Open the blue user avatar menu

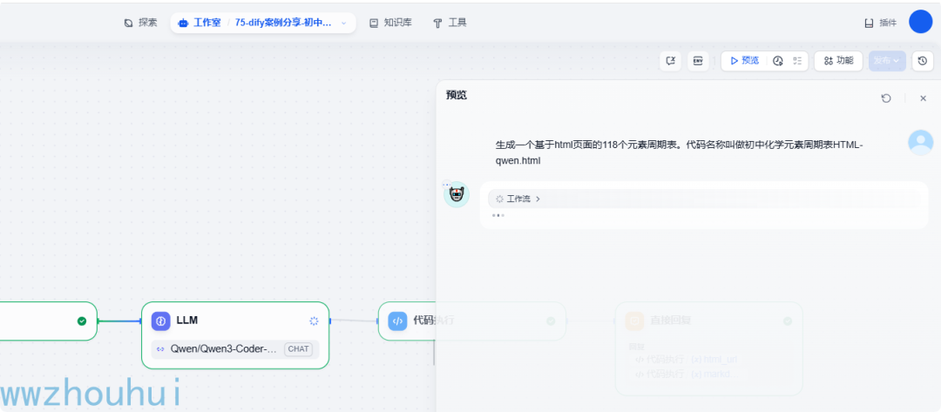click(921, 22)
